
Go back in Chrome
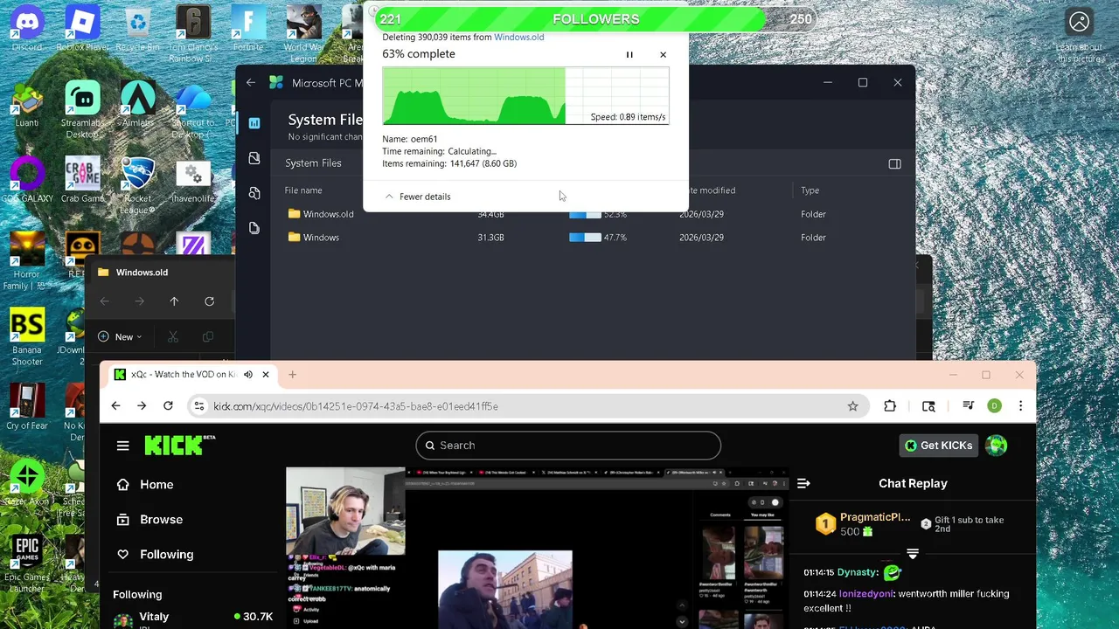[x=115, y=406]
